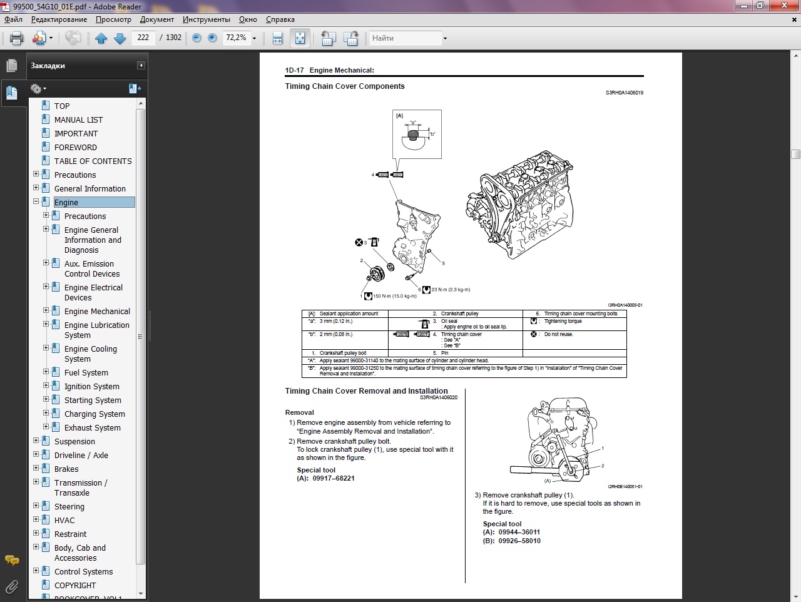Screen dimensions: 801x602
Task: Click the zoom in plus button
Action: coord(212,38)
